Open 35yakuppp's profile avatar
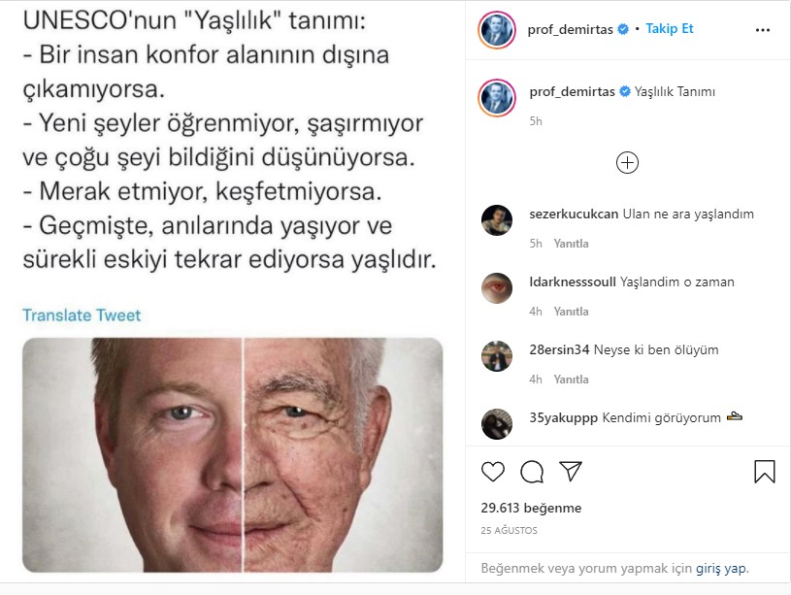 (x=497, y=424)
